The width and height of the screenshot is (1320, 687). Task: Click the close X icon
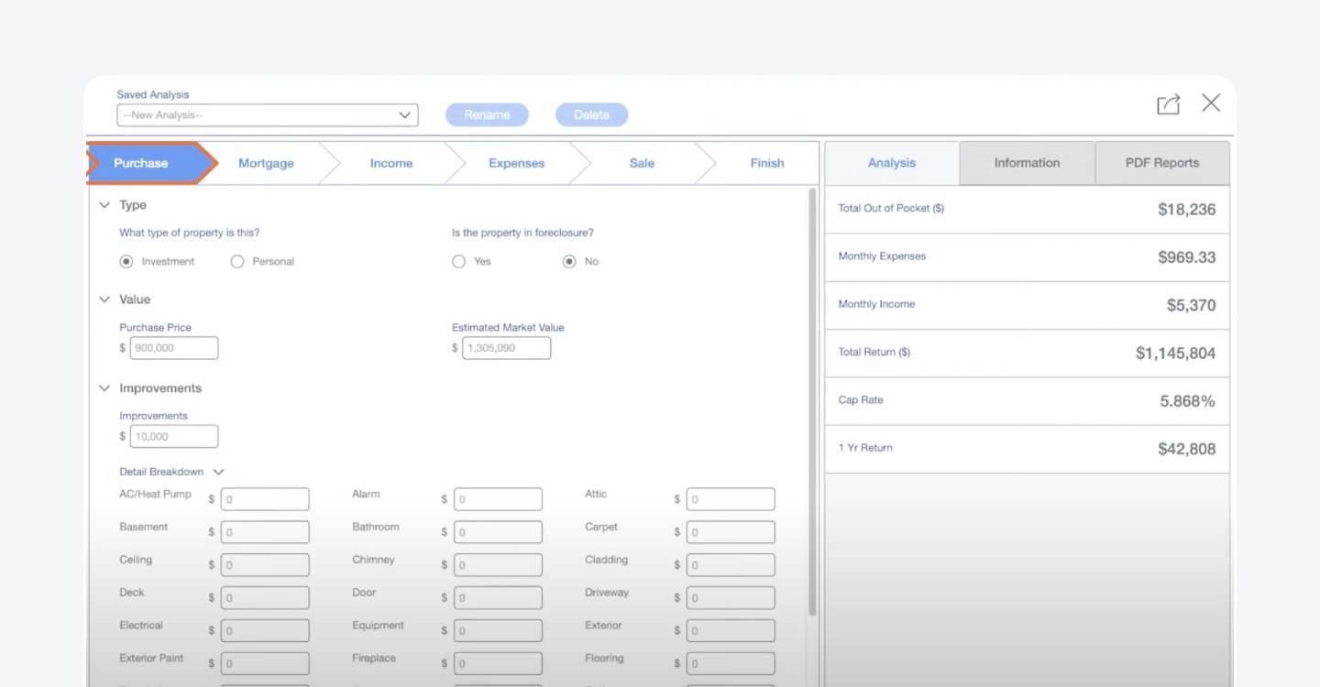pos(1211,103)
